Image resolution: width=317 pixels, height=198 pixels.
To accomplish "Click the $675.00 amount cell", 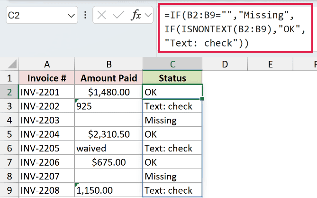I will point(109,162).
